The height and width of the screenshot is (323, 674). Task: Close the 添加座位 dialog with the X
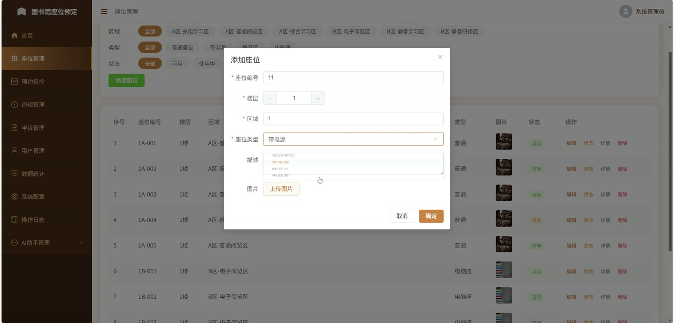[x=440, y=57]
